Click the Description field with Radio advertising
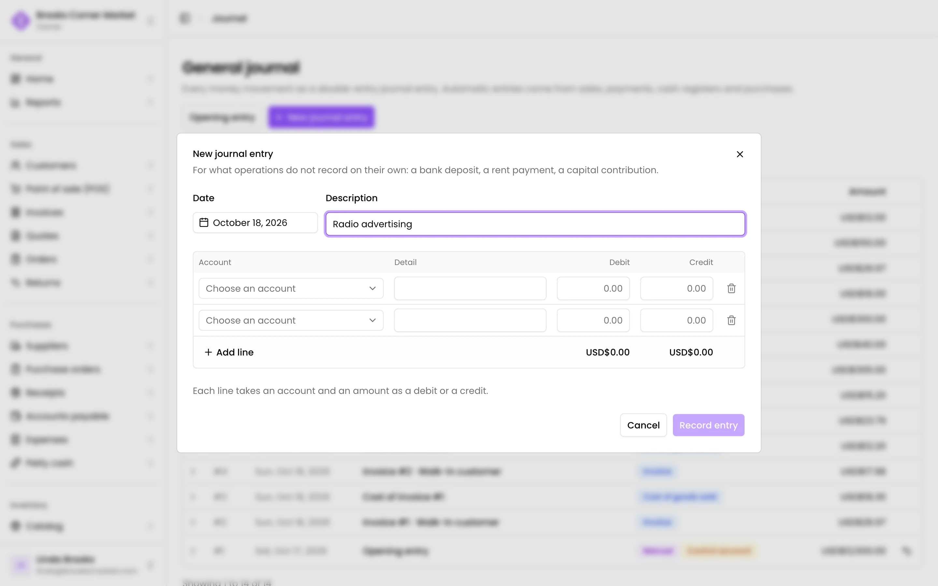This screenshot has width=938, height=586. (535, 224)
